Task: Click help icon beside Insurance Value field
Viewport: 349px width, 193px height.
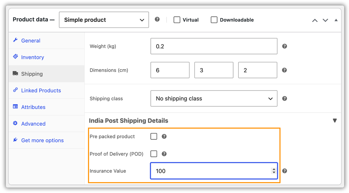Action: pos(284,171)
